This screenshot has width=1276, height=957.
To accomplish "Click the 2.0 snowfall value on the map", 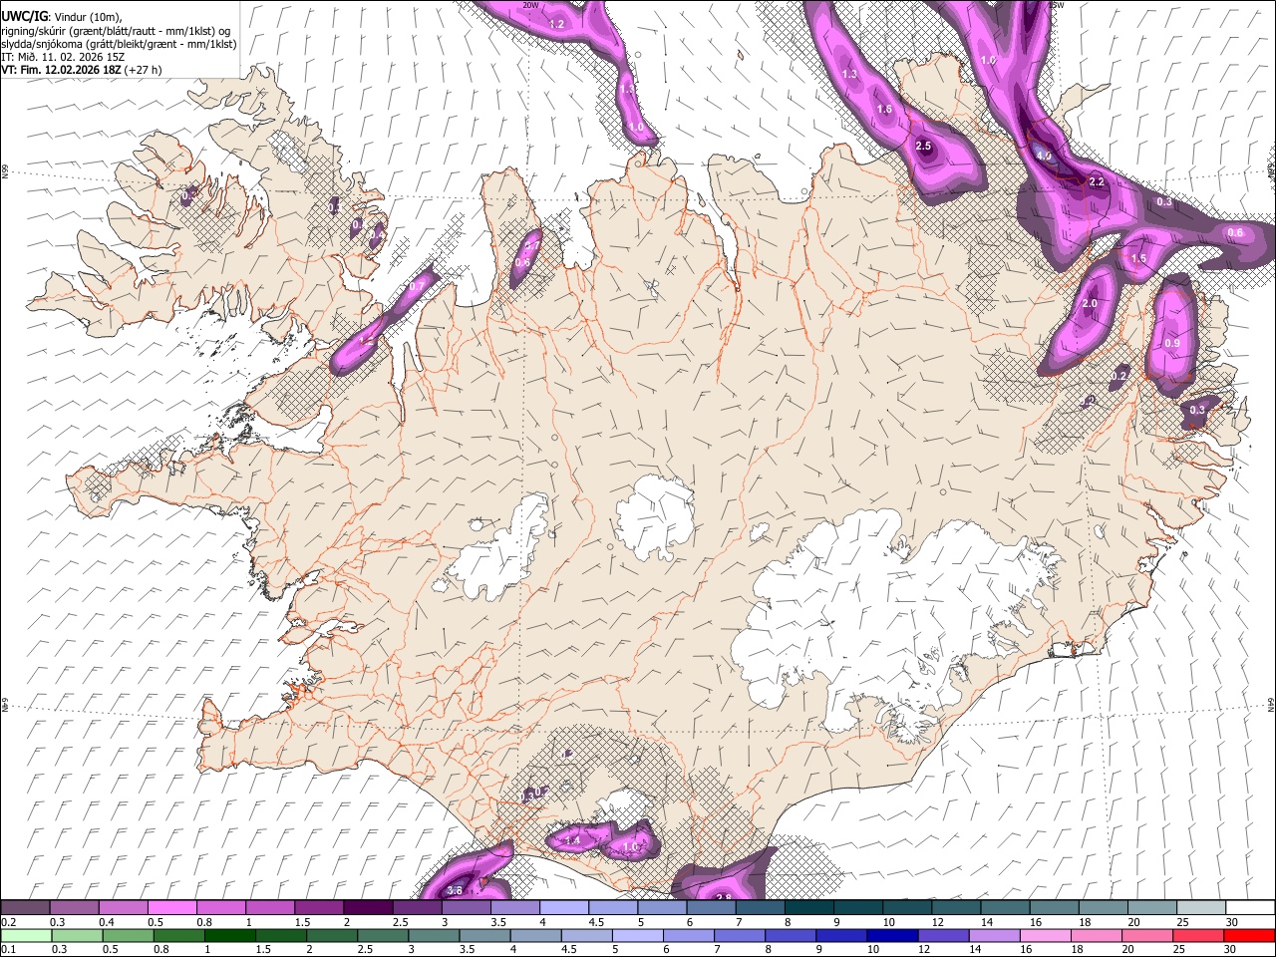I will pyautogui.click(x=1090, y=304).
